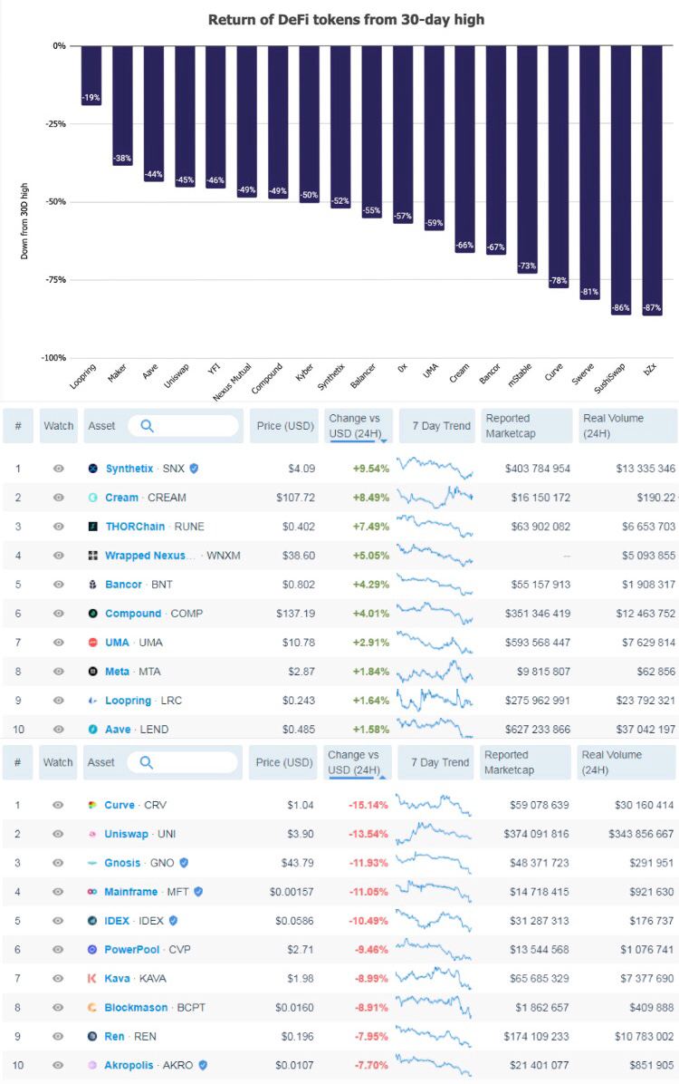Toggle the watch eye for Uniswap
The width and height of the screenshot is (679, 1084).
(58, 835)
